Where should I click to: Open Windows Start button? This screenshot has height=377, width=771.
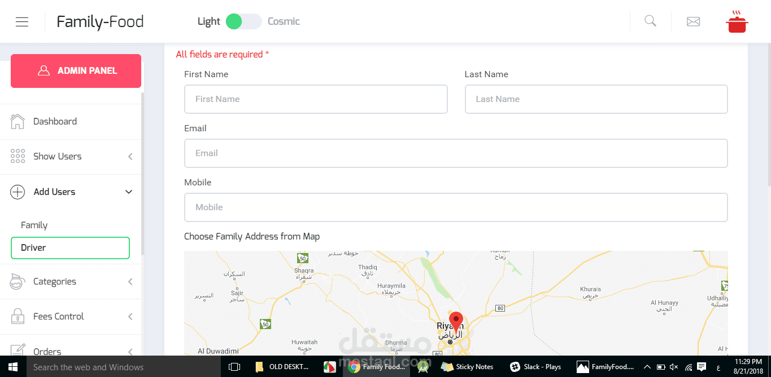coord(13,367)
